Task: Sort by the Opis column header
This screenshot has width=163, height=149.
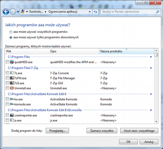Action: click(74, 51)
